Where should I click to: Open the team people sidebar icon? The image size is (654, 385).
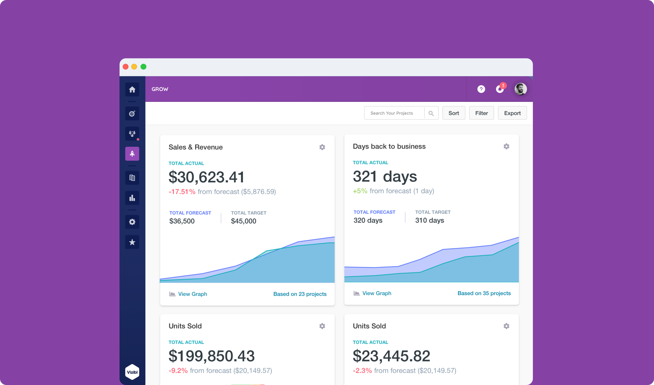[x=132, y=134]
